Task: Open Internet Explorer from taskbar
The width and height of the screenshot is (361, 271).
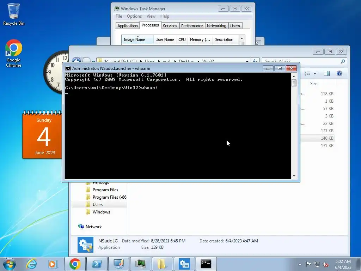Action: click(31, 264)
